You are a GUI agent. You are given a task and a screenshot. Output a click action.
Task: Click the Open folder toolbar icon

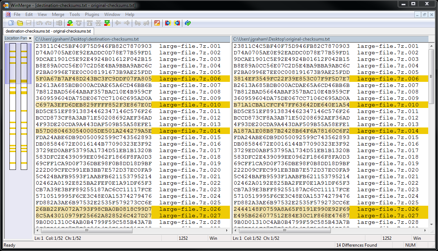[20, 23]
